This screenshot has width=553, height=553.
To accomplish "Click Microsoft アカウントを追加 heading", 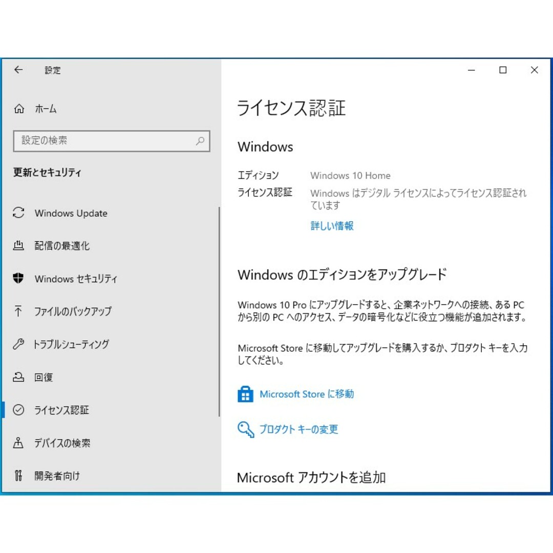I will pos(311,478).
